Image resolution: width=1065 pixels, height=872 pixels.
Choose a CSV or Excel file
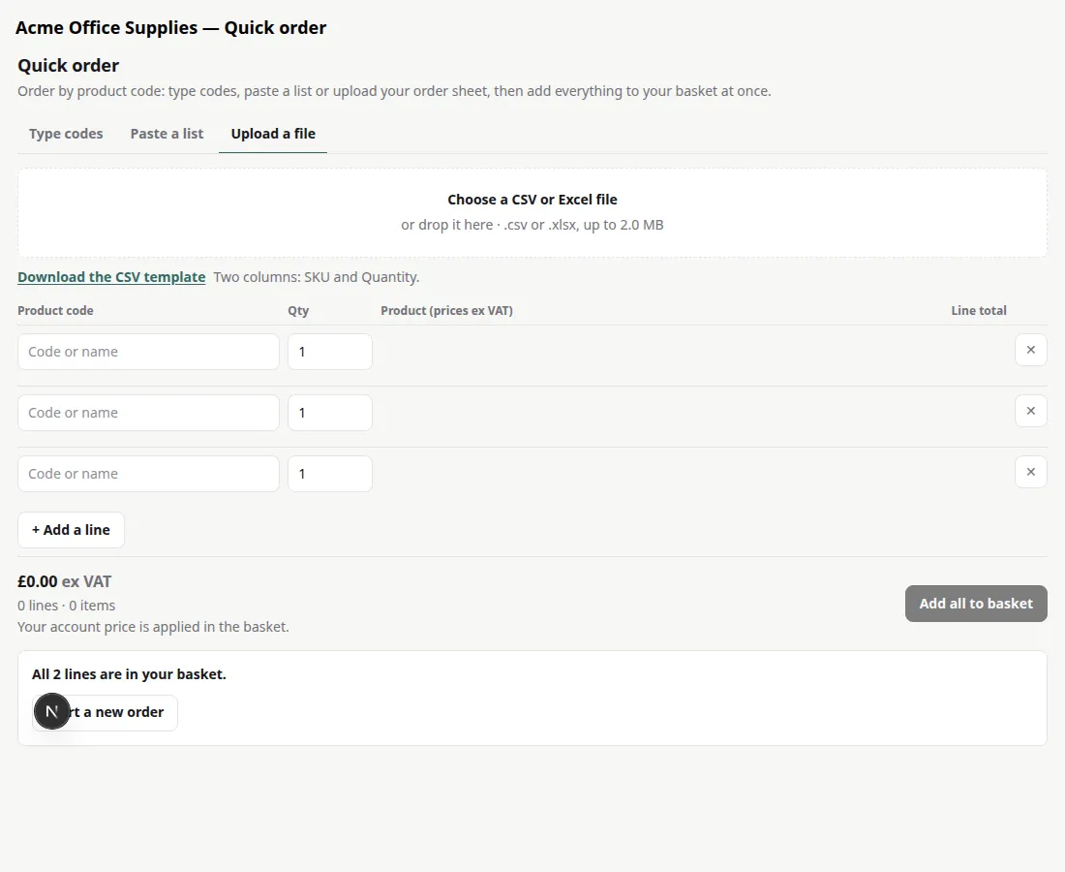click(x=532, y=213)
